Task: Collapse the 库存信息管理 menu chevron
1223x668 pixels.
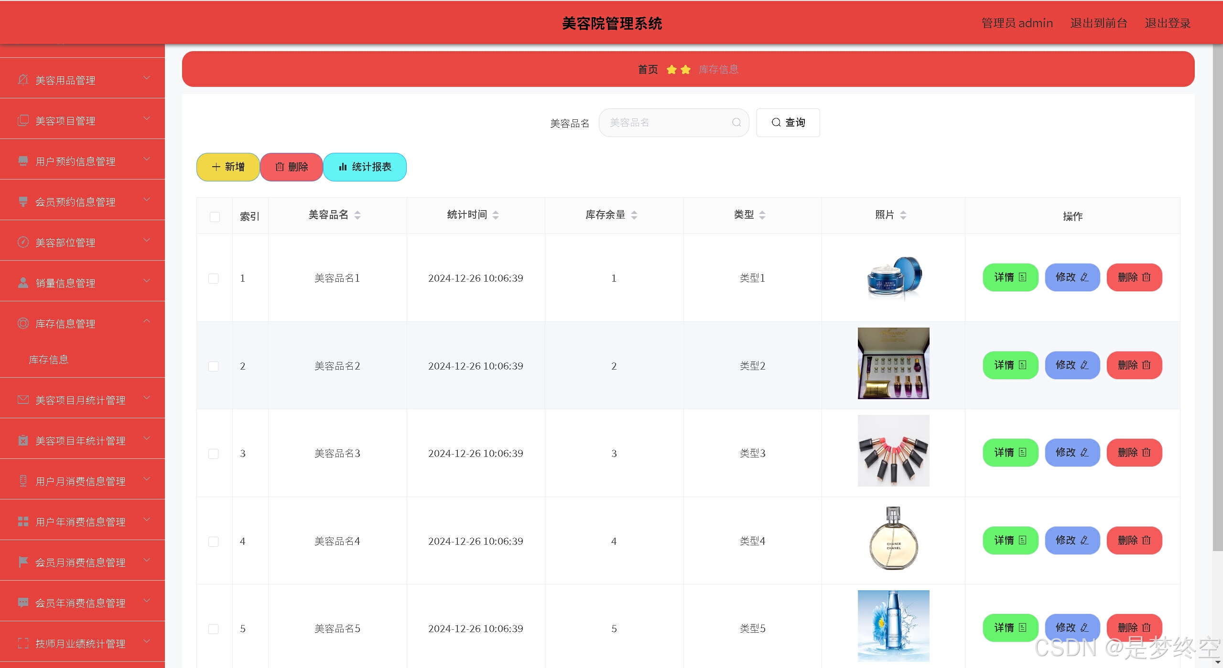Action: pyautogui.click(x=147, y=321)
